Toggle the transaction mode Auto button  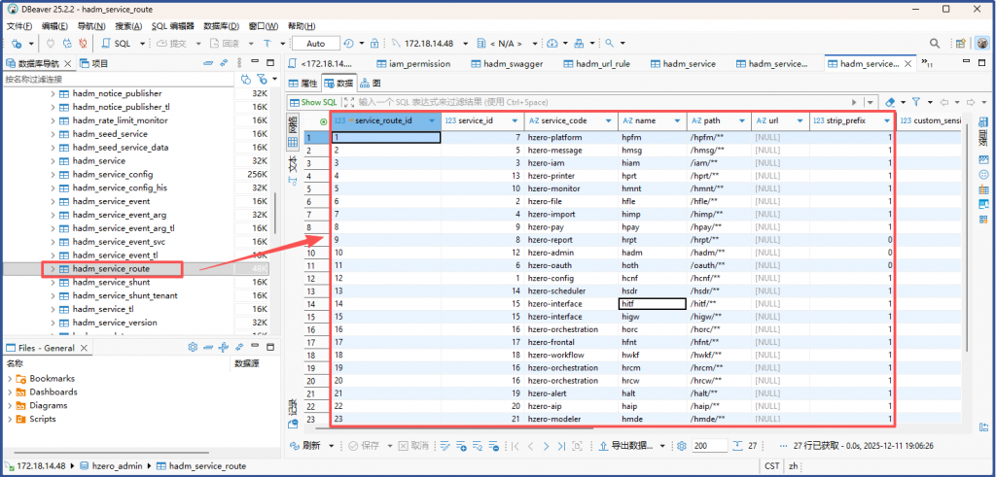click(316, 44)
